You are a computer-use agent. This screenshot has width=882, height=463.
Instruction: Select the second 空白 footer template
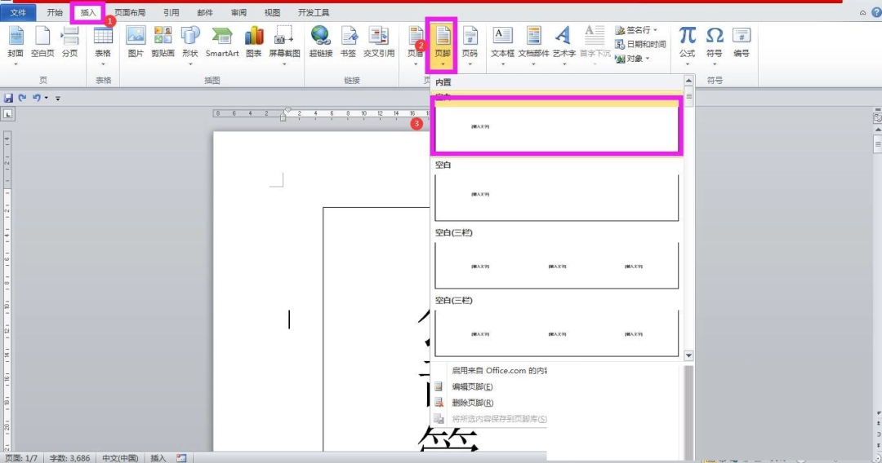(556, 197)
